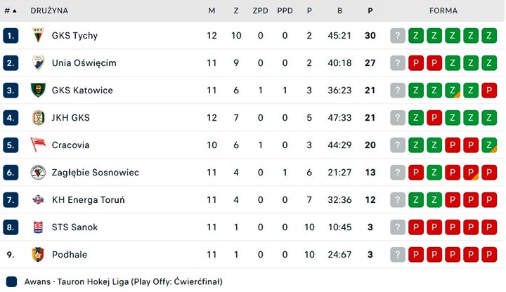Image resolution: width=506 pixels, height=292 pixels.
Task: Click the blue Awans legend square
Action: pyautogui.click(x=12, y=281)
